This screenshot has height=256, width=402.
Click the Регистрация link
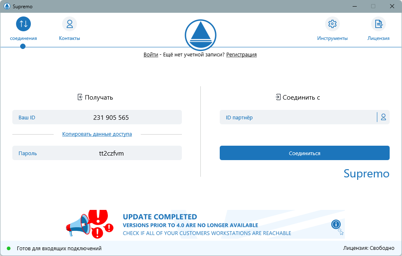point(241,54)
